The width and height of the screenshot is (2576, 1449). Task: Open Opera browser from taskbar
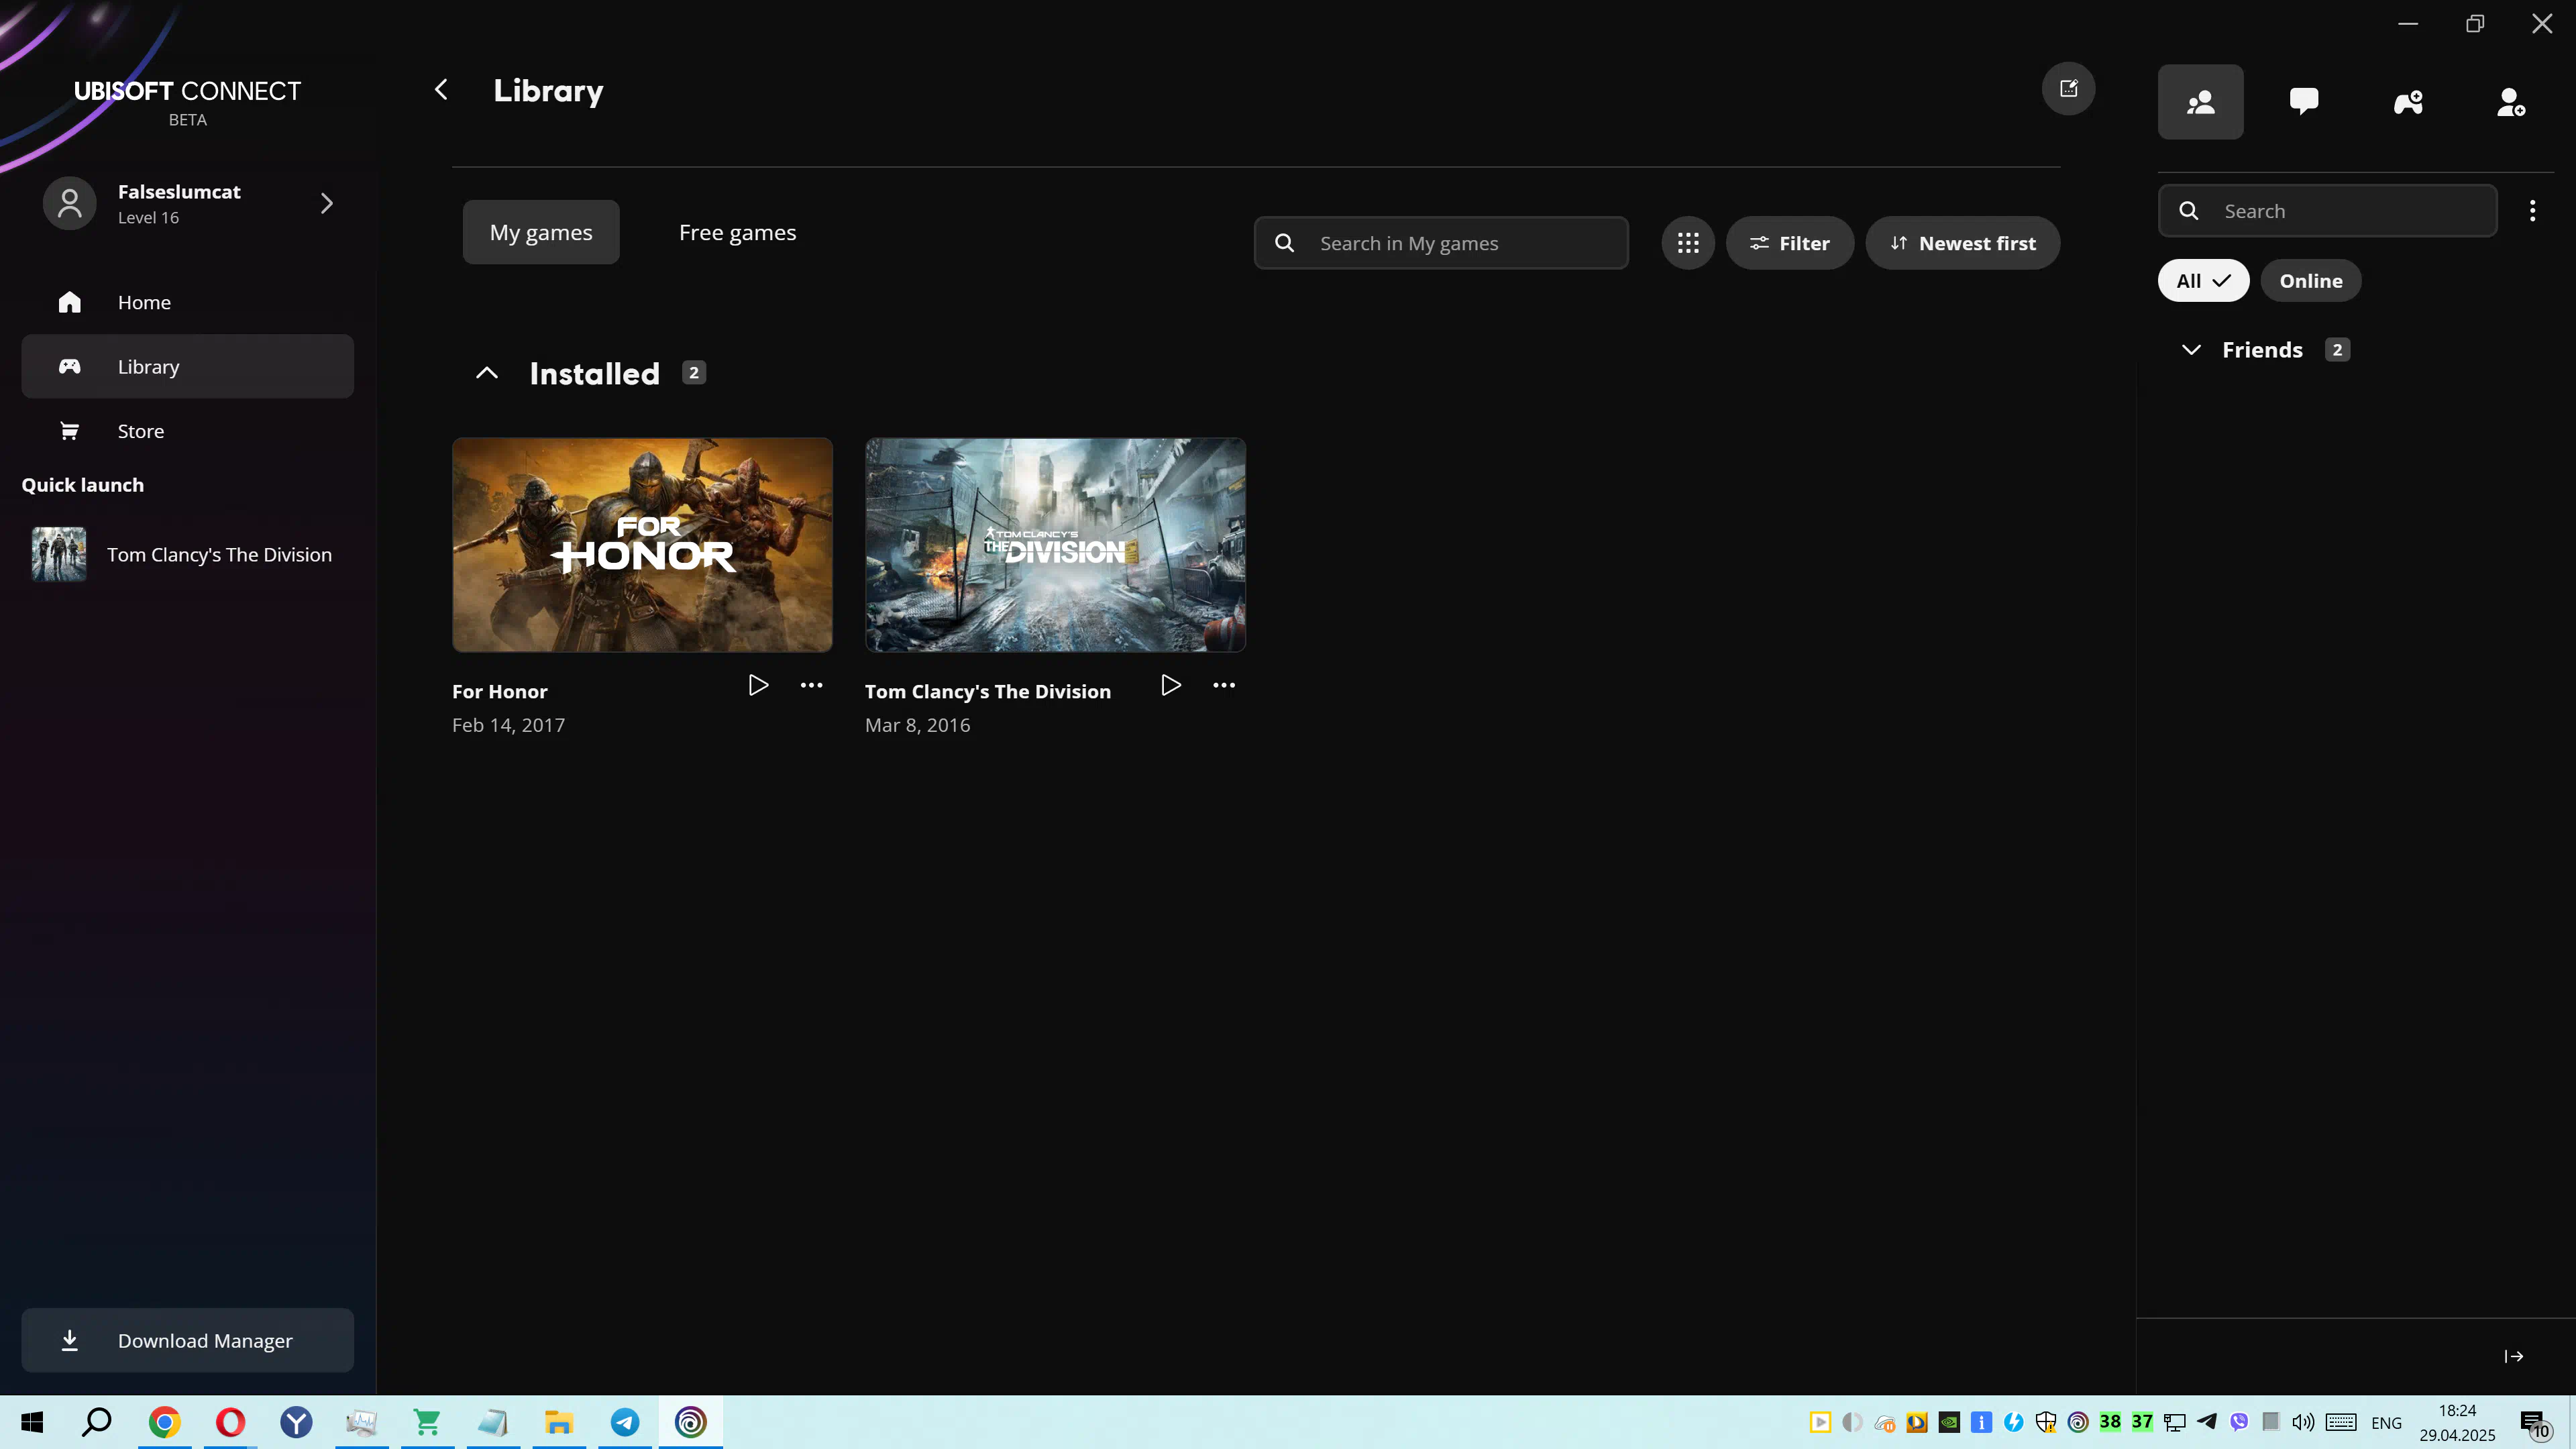click(x=231, y=1422)
